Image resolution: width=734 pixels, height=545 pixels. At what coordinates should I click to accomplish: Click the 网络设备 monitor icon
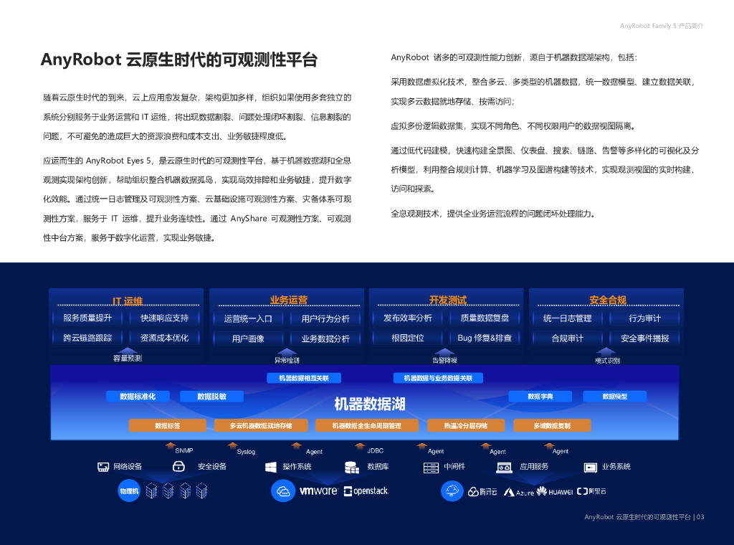click(103, 467)
